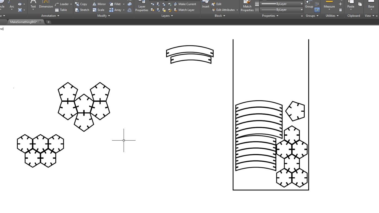Switch to the MakeSomethingBIG drawing tab

[x=23, y=22]
